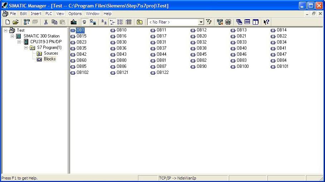Screen dimensions: 325x182
Task: Collapse the S7 Program(1) node
Action: [26, 47]
